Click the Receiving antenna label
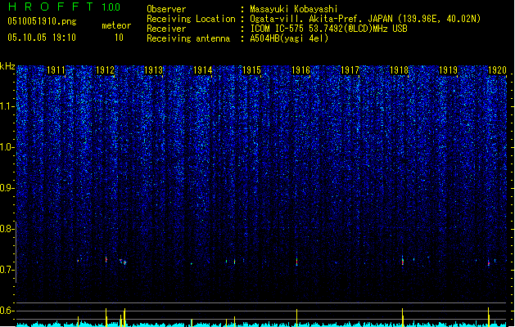The image size is (515, 327). click(x=188, y=38)
